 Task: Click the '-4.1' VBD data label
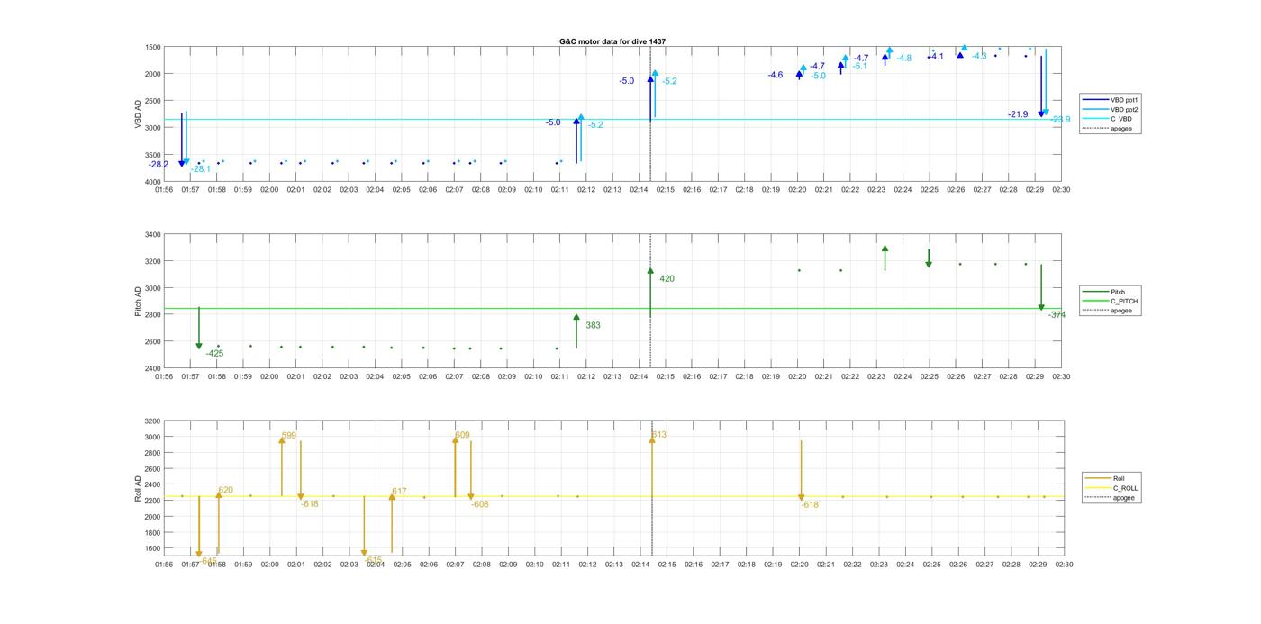tap(937, 57)
